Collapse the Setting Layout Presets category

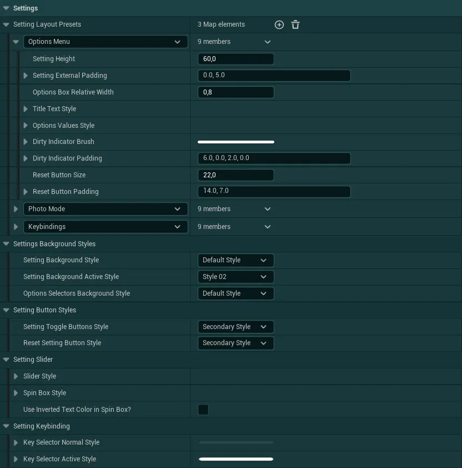[x=6, y=24]
